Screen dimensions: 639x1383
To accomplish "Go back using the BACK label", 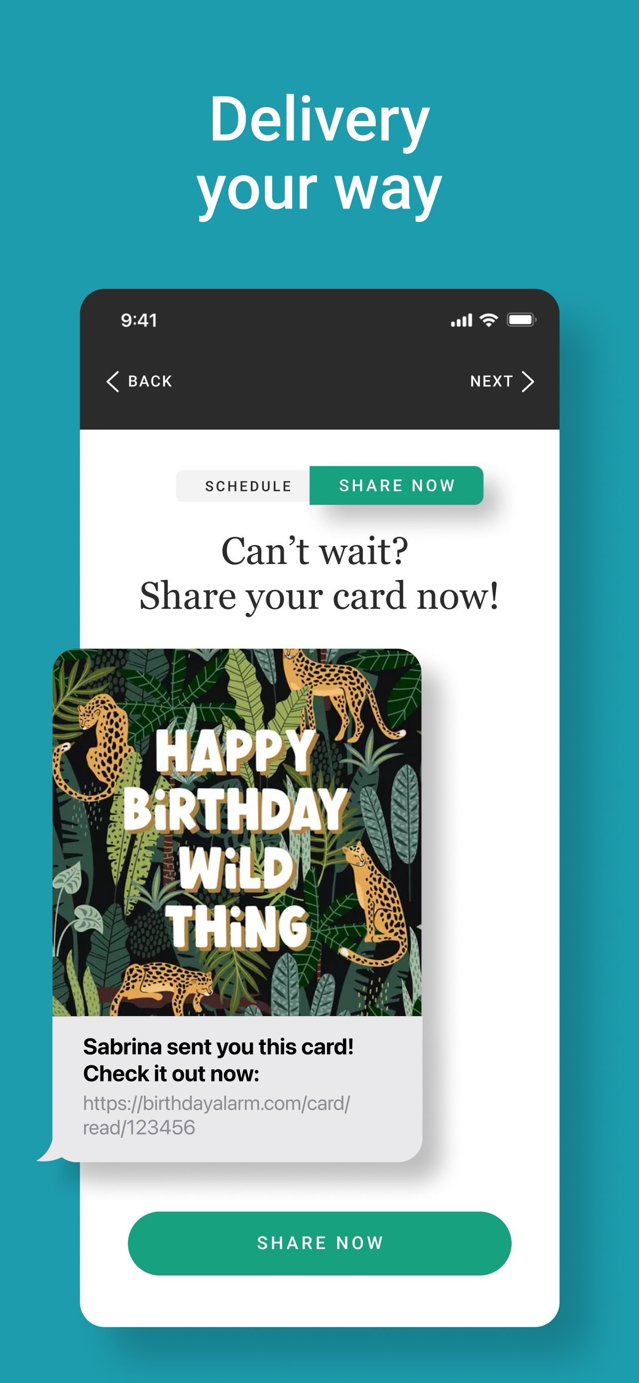I will [x=150, y=382].
